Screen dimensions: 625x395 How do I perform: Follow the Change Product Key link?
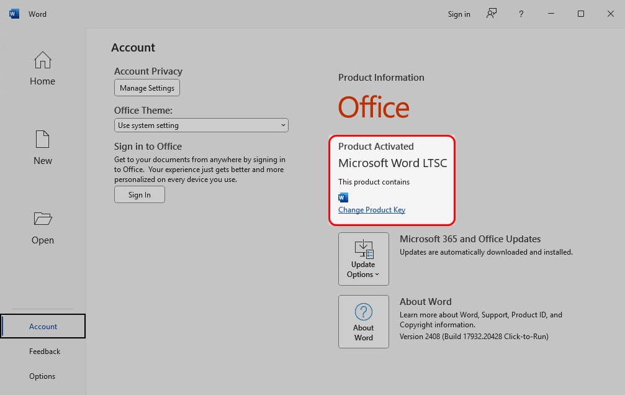tap(372, 210)
